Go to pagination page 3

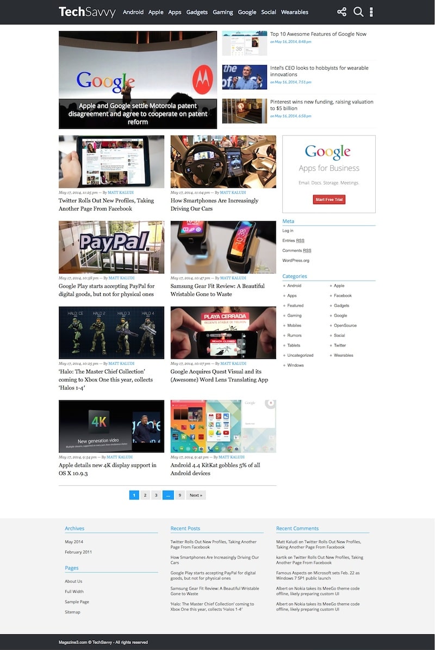tap(156, 495)
